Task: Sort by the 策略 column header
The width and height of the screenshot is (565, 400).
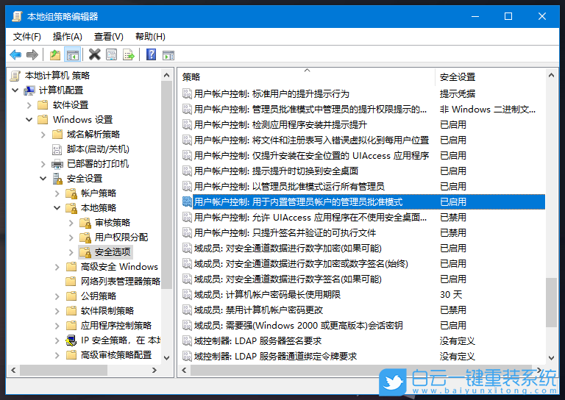Action: [x=306, y=77]
